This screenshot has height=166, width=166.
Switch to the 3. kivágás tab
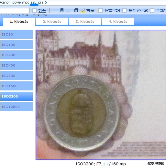(85, 22)
